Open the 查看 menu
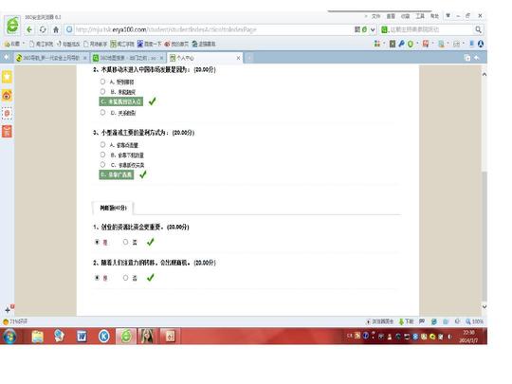The width and height of the screenshot is (512, 384). tap(391, 16)
